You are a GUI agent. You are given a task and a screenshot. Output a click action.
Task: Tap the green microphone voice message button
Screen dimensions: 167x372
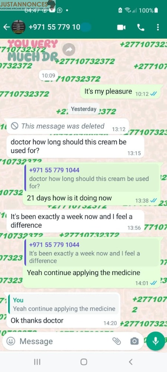(155, 341)
